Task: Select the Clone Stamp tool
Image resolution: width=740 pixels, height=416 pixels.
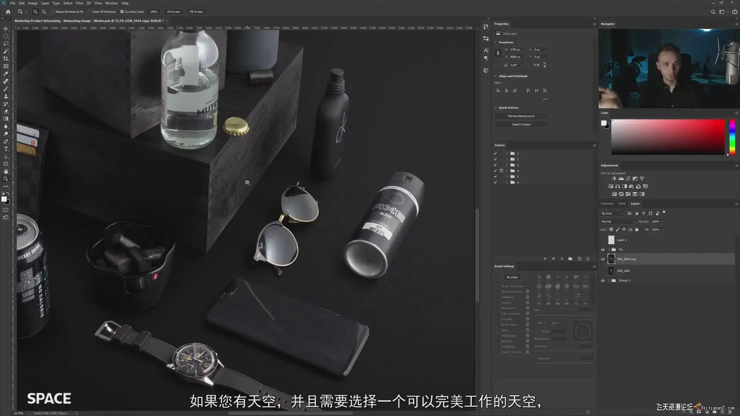Action: [x=6, y=96]
